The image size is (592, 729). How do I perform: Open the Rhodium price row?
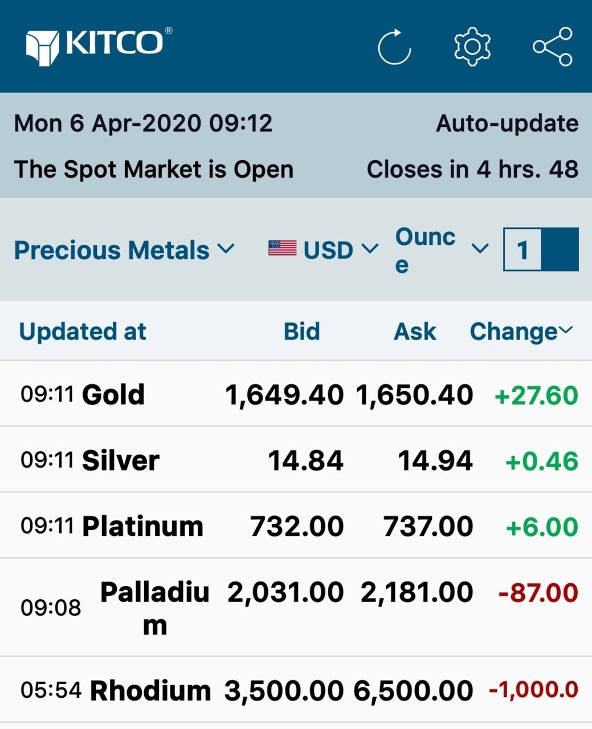point(296,690)
